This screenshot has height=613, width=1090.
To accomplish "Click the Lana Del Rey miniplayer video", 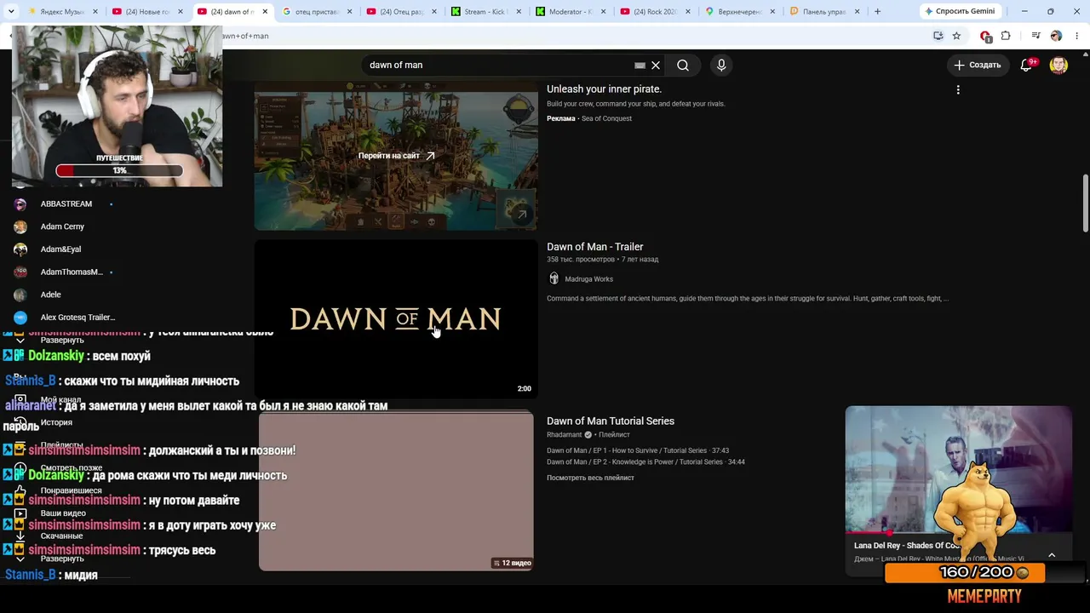I will point(958,469).
